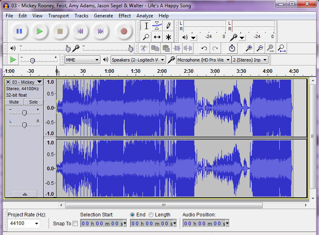Click the playback speed slider
319x235 pixels.
click(x=39, y=60)
